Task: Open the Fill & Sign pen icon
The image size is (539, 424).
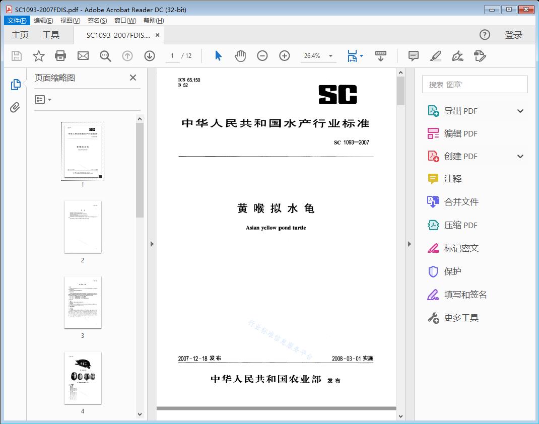Action: point(457,56)
